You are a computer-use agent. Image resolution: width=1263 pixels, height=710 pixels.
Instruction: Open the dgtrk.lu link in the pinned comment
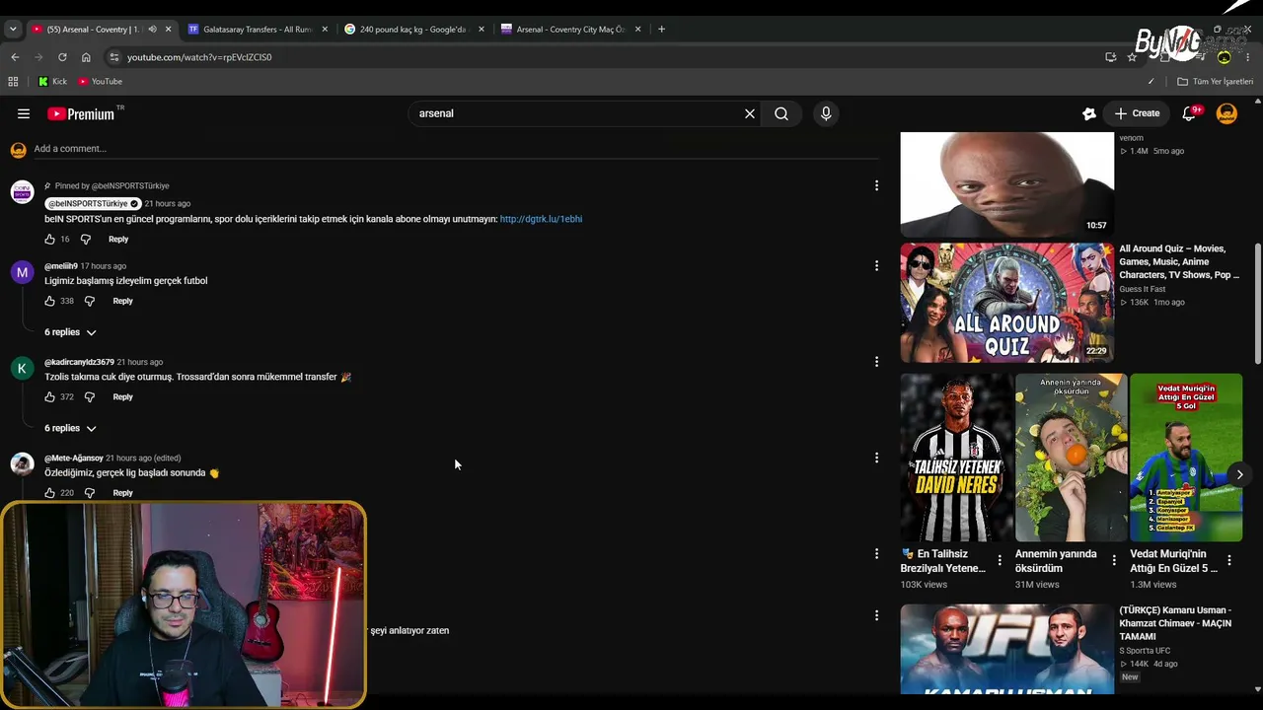[x=541, y=219]
